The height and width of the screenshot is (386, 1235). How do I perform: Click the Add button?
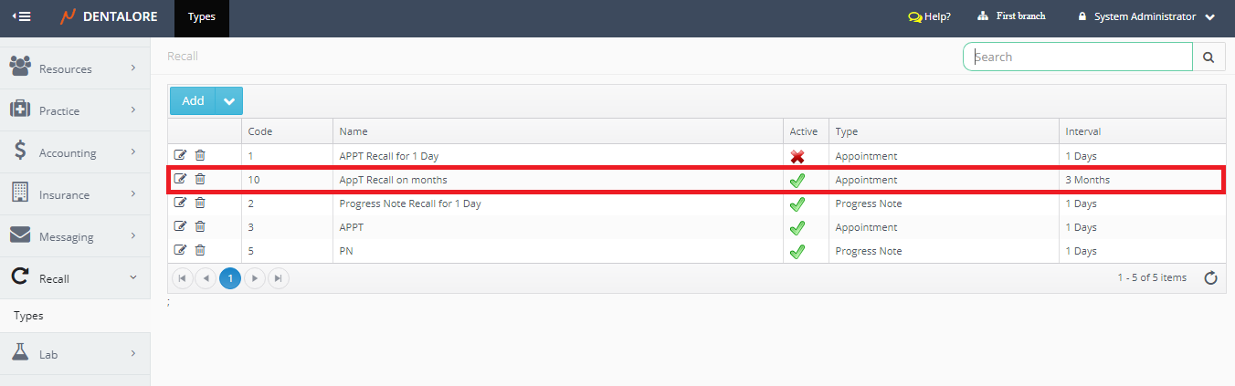tap(193, 100)
